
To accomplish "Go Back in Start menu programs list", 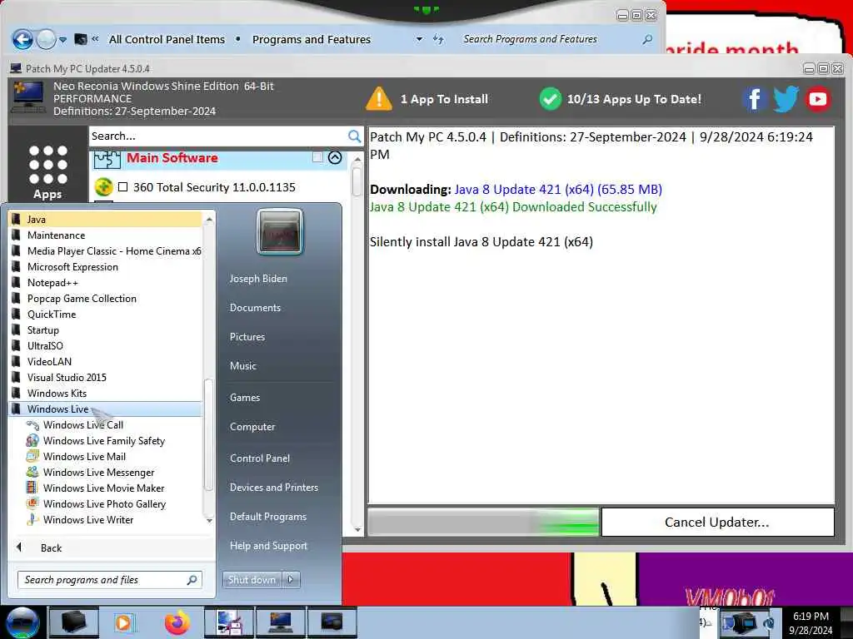I will tap(51, 548).
